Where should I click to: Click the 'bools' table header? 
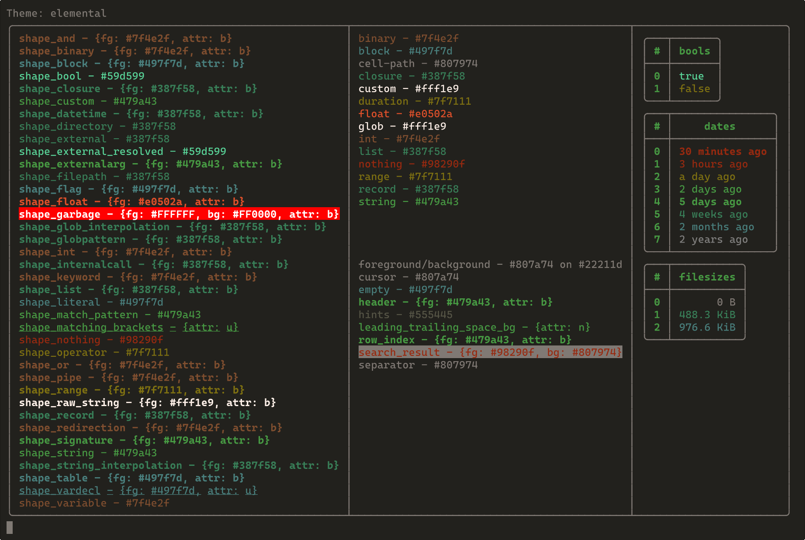[x=694, y=51]
